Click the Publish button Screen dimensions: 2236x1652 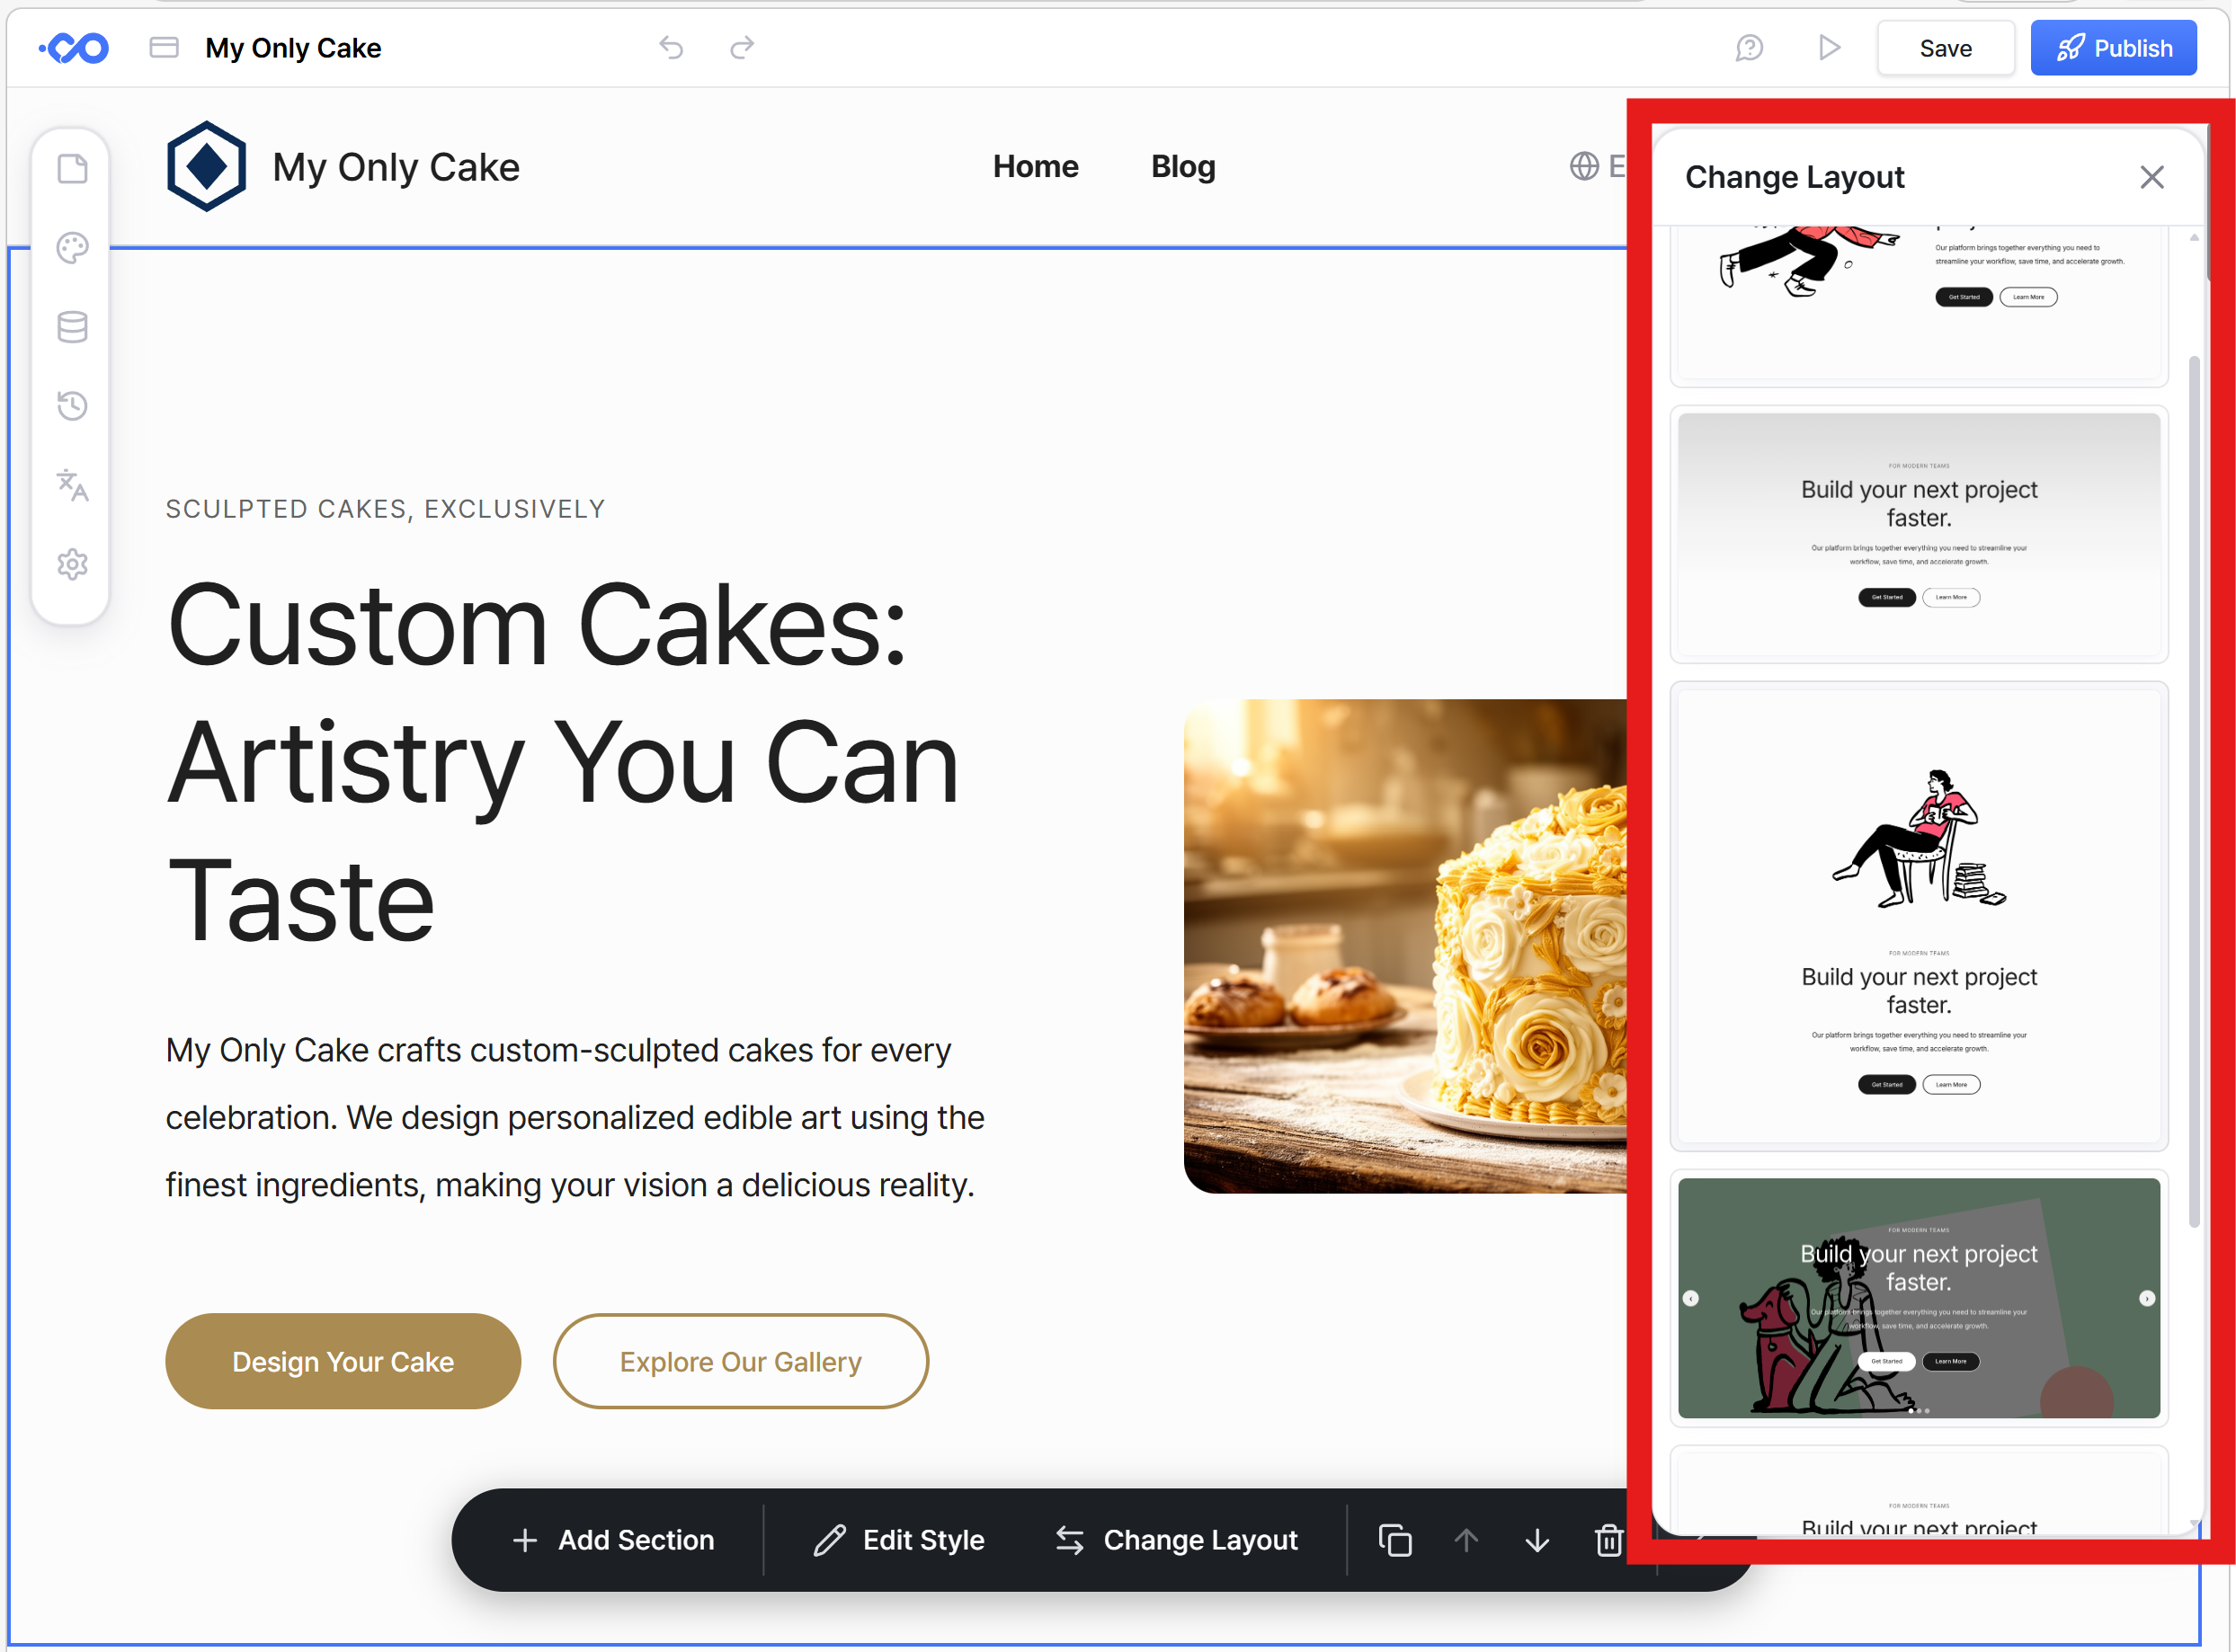point(2113,48)
